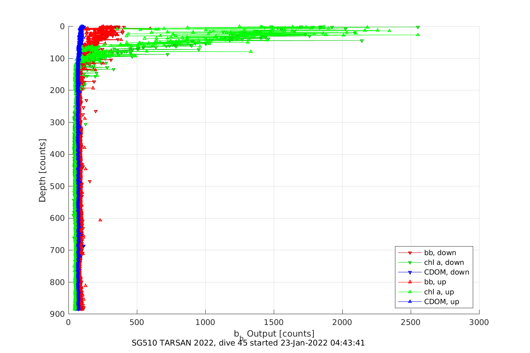Click the 3000 tick label on the x-axis
530x353 pixels.
(479, 323)
